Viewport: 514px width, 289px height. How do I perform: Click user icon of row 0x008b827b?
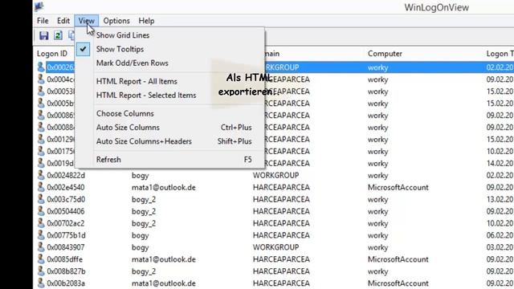coord(41,271)
